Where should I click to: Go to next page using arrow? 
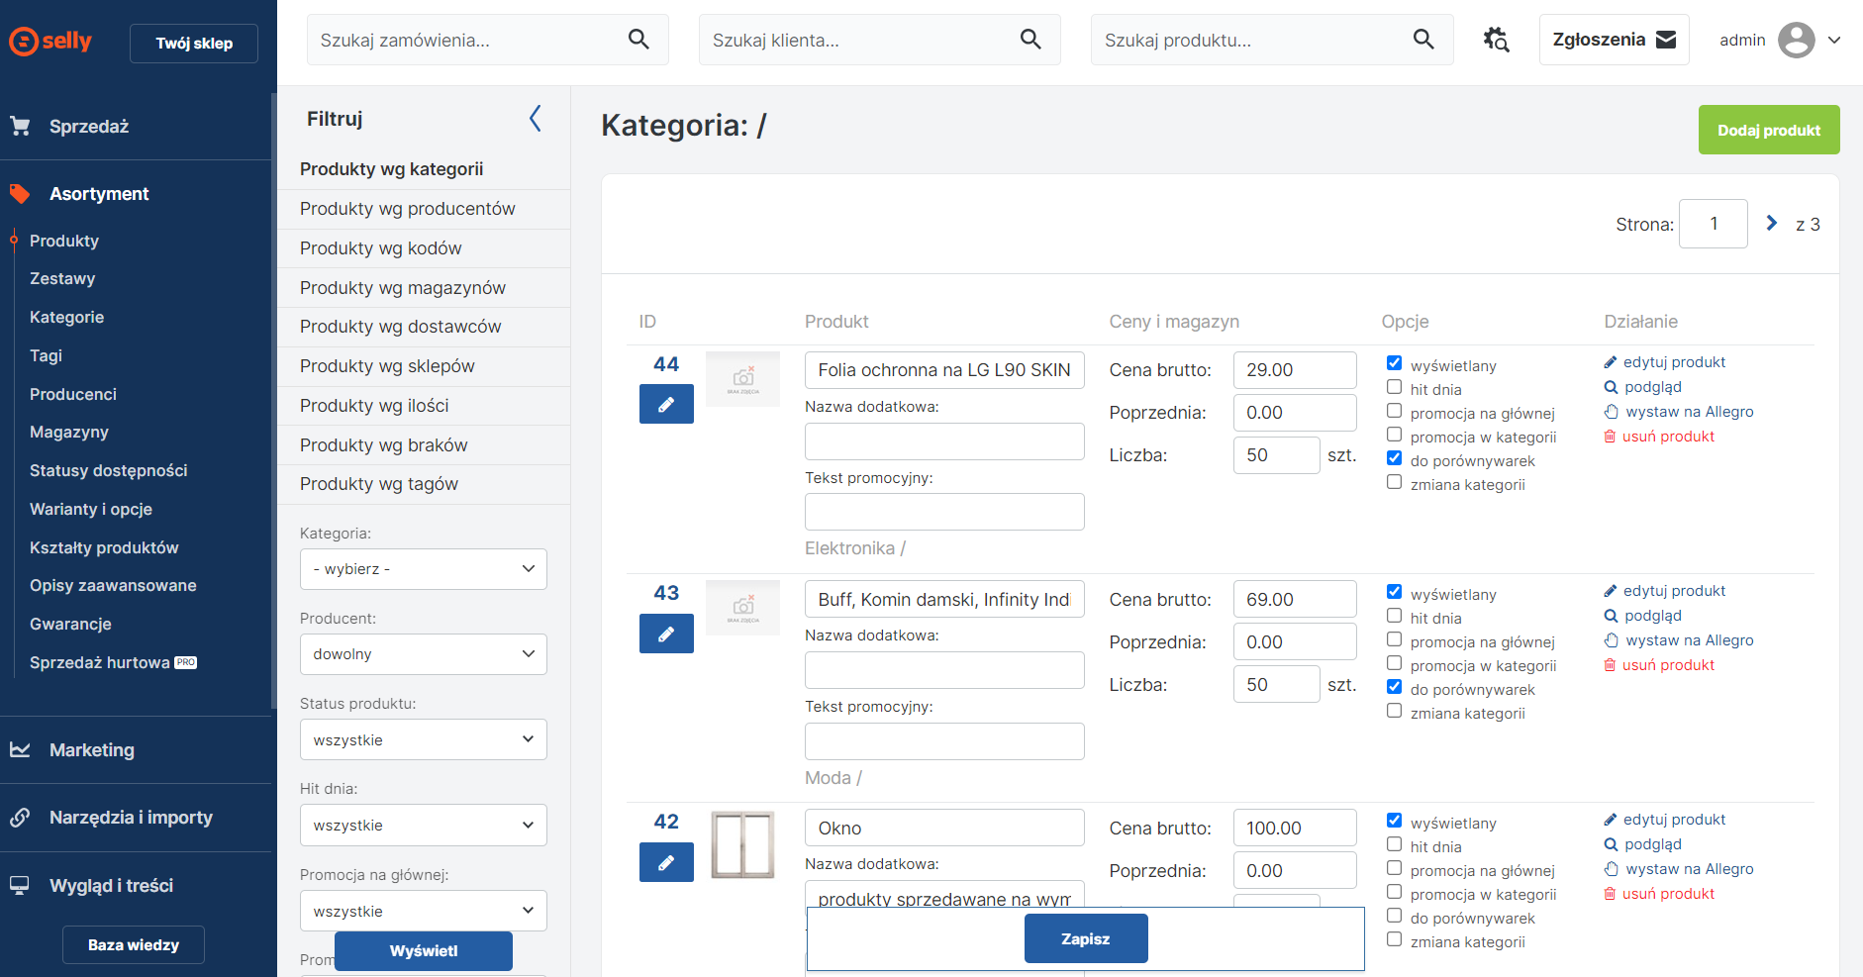(x=1771, y=224)
